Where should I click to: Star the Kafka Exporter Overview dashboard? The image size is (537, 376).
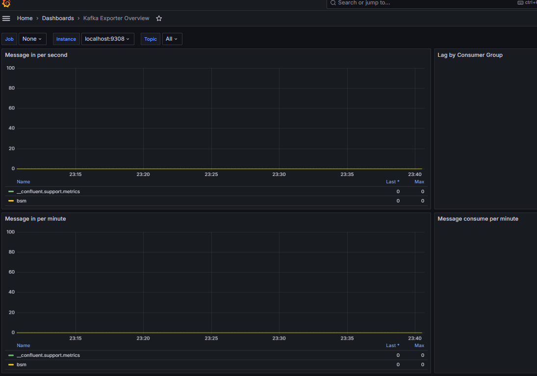tap(159, 19)
